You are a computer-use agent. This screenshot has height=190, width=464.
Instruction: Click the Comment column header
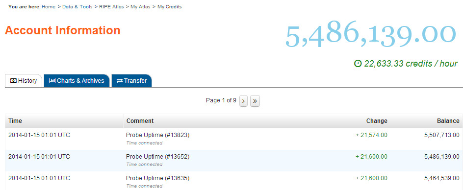click(x=140, y=121)
